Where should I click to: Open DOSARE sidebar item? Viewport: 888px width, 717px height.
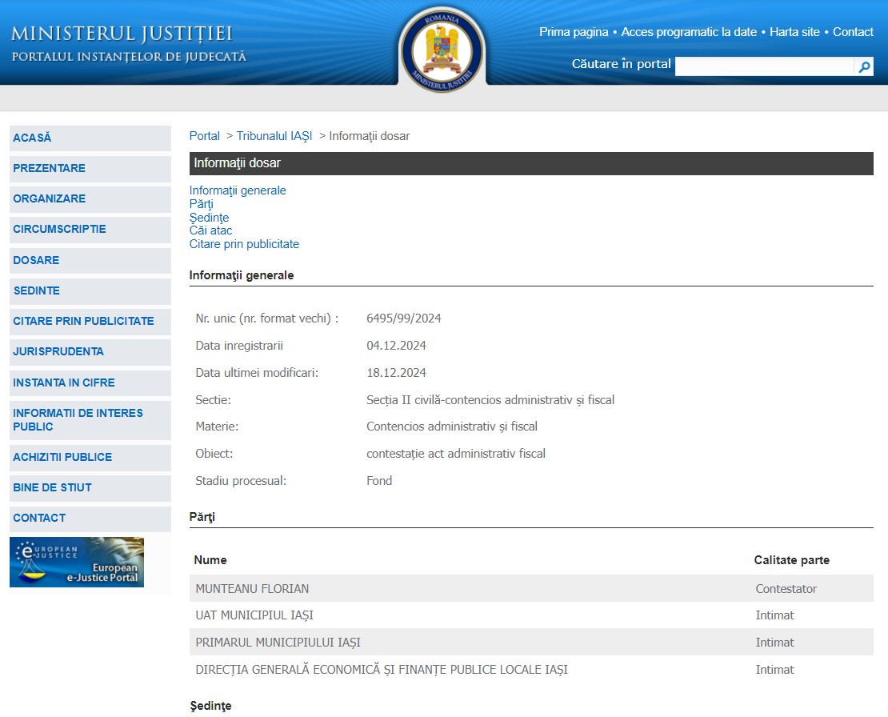click(x=90, y=261)
